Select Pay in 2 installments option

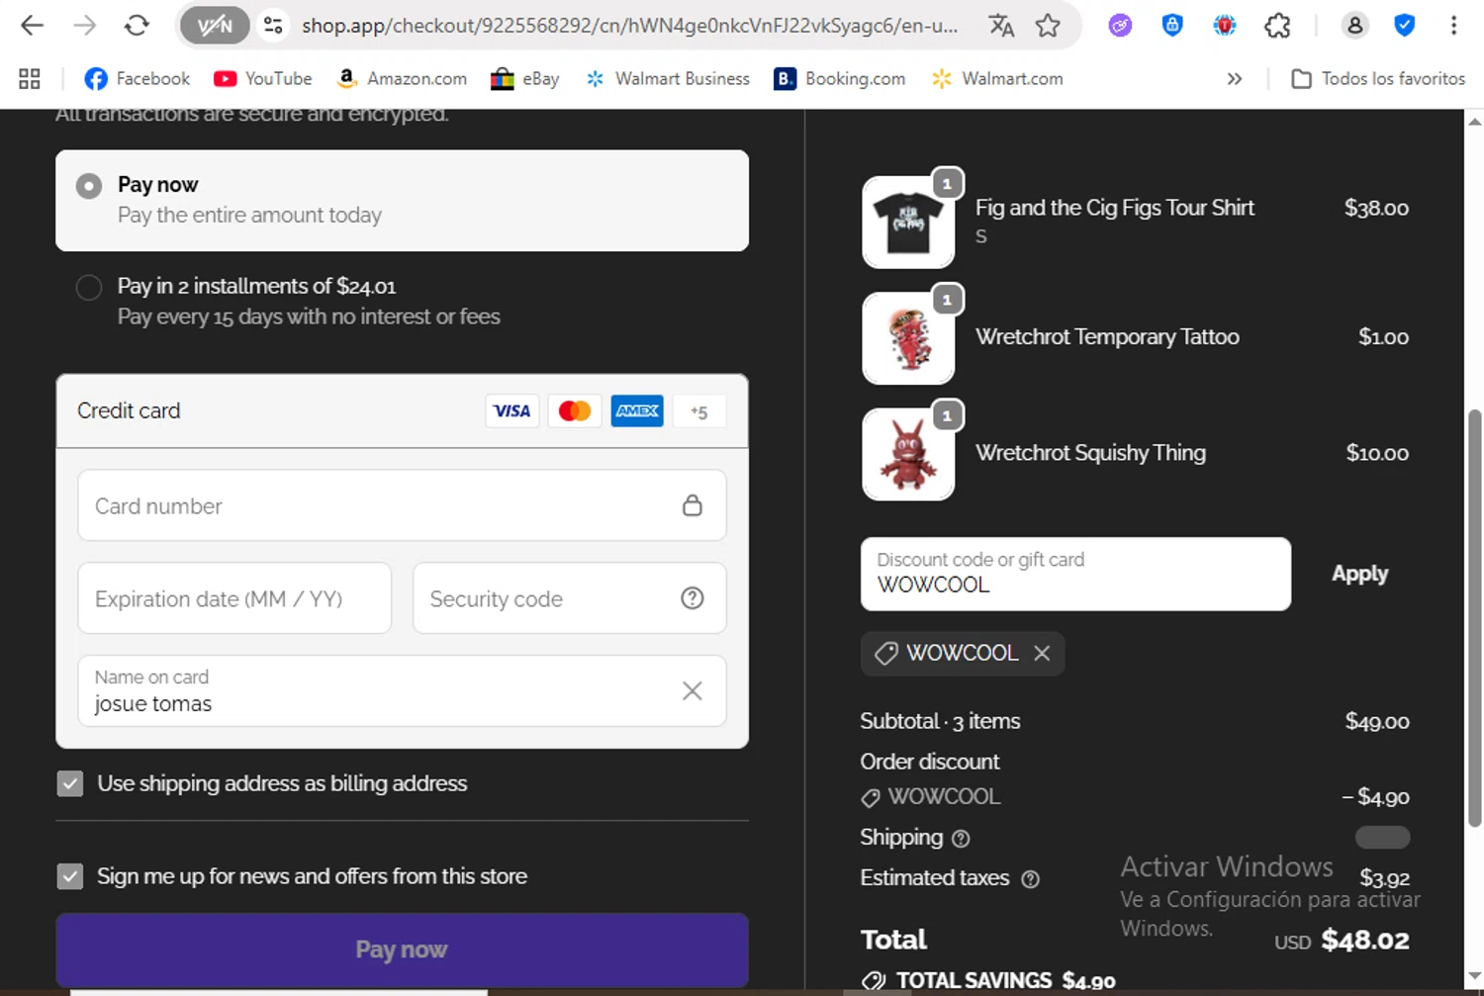(89, 288)
